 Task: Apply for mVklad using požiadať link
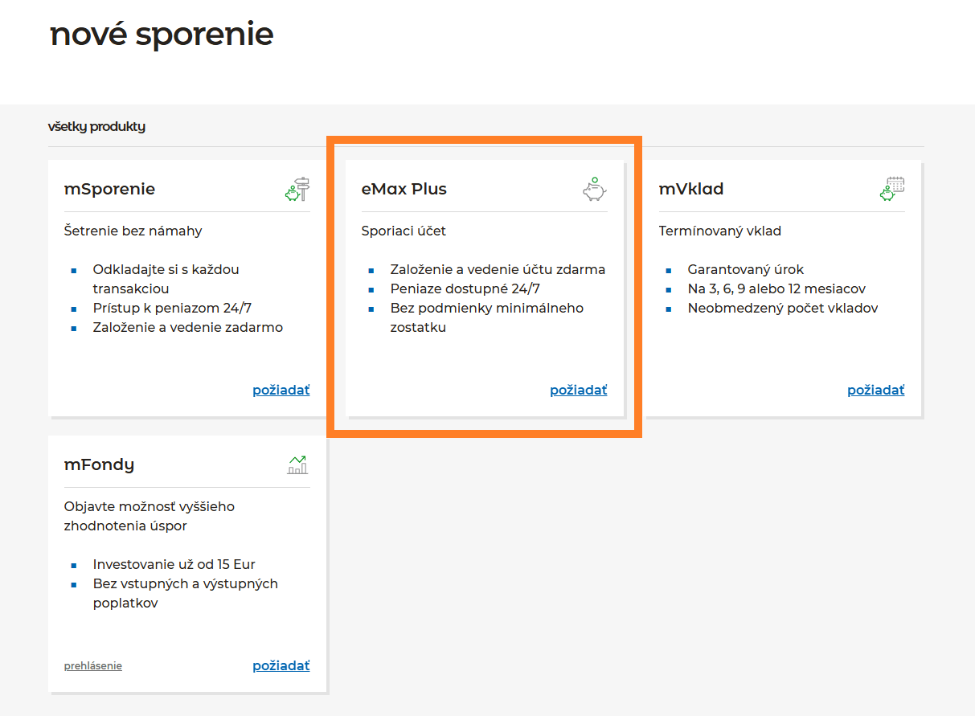tap(875, 391)
